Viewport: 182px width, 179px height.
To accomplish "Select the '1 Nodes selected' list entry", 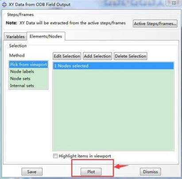I will (113, 66).
